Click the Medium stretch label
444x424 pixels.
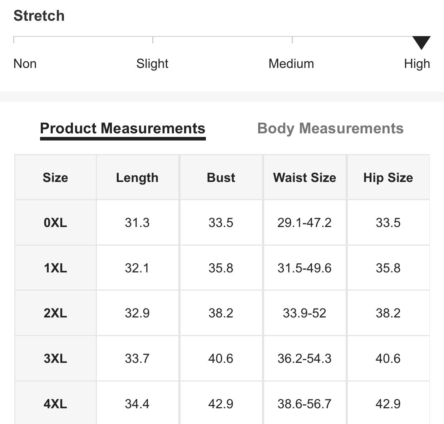(291, 64)
